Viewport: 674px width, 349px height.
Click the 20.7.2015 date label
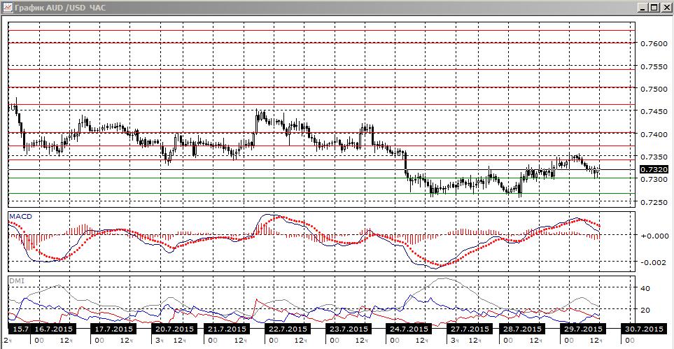[x=174, y=329]
